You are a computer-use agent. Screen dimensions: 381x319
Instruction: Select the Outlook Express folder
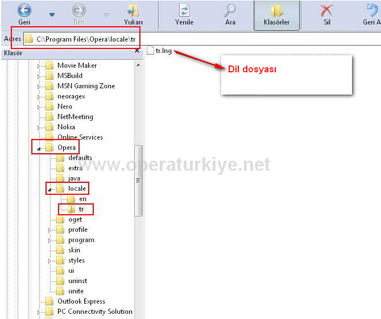[75, 301]
